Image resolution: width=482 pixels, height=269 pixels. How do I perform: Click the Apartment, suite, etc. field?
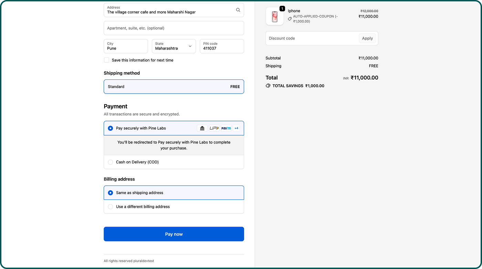click(x=174, y=28)
